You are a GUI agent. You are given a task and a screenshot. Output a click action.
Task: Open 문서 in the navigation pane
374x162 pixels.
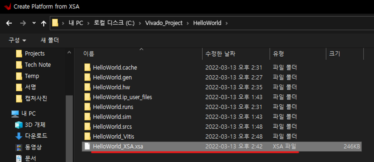click(30, 158)
